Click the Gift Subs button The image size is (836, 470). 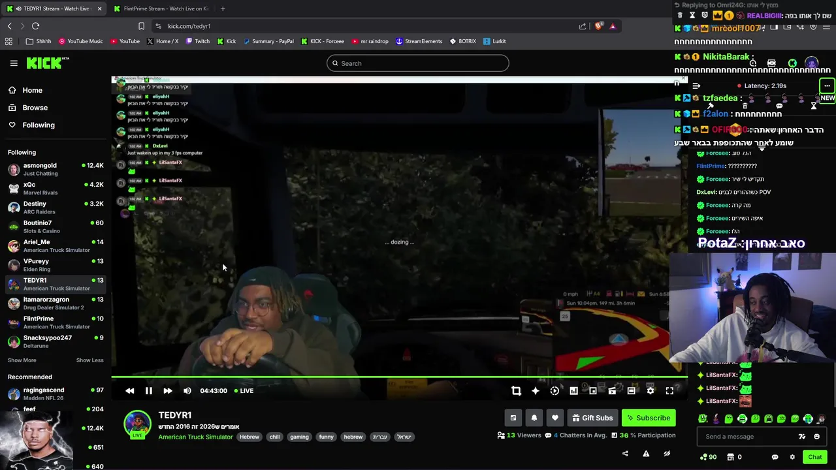[x=592, y=418]
